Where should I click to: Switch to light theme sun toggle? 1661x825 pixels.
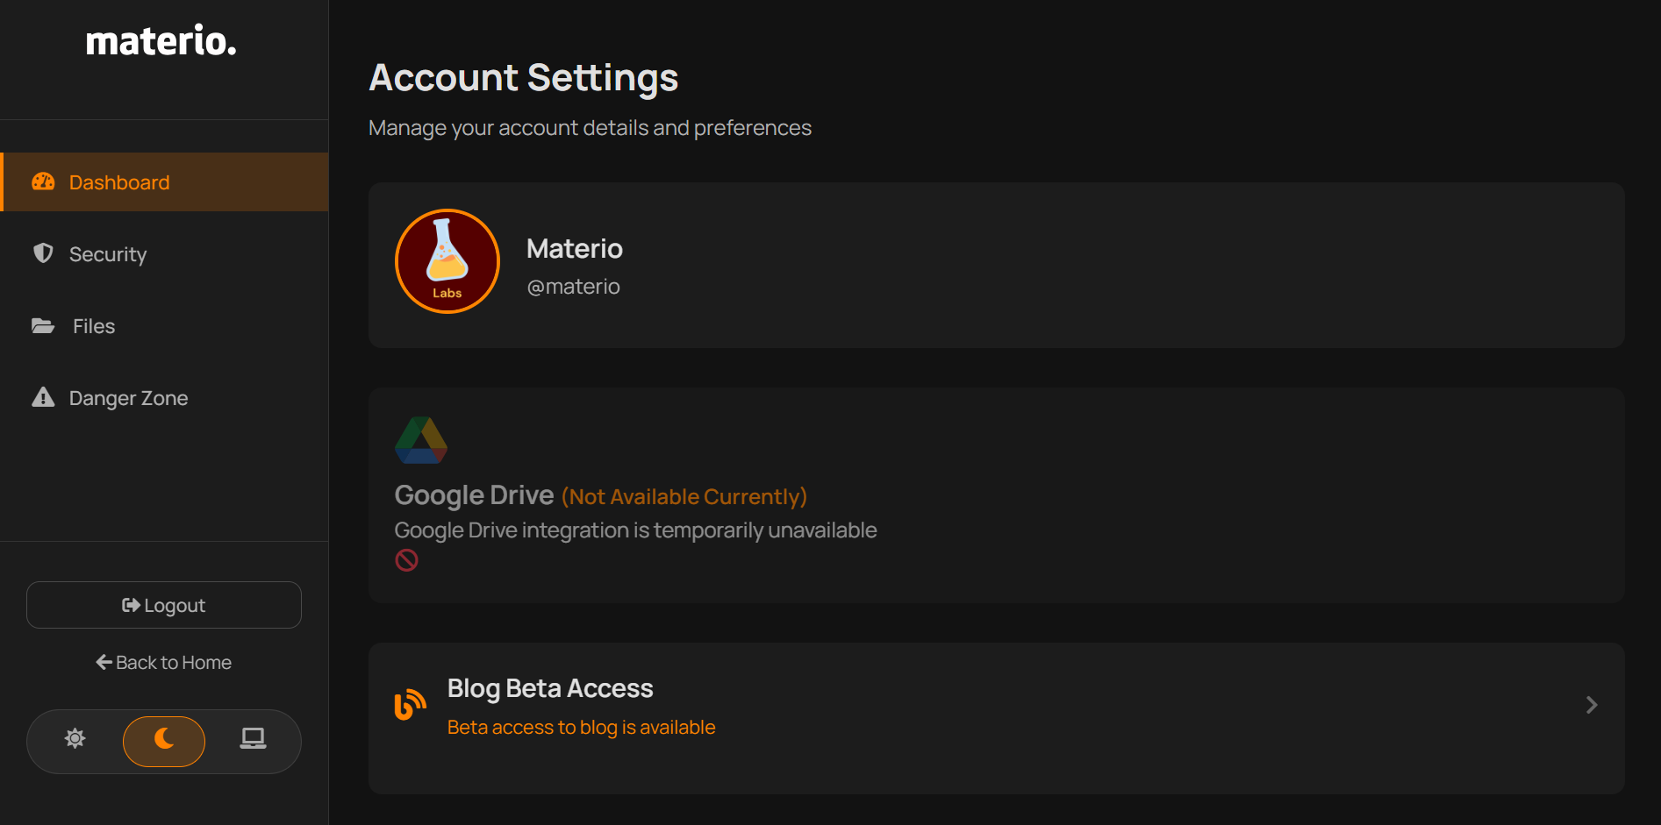tap(75, 738)
